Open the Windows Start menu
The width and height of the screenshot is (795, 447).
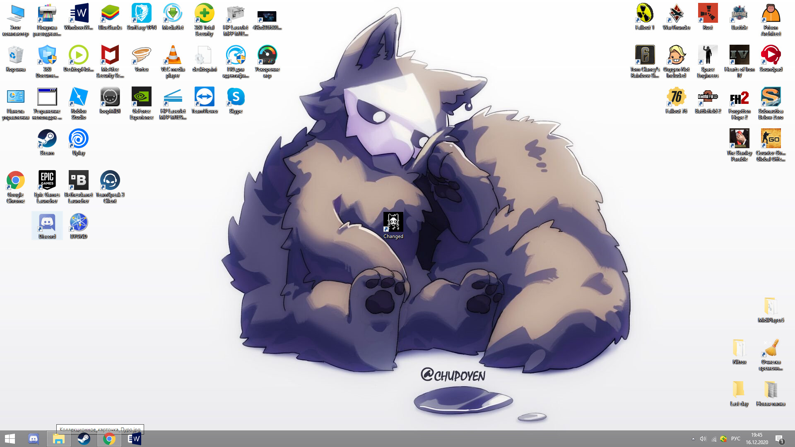tap(10, 439)
